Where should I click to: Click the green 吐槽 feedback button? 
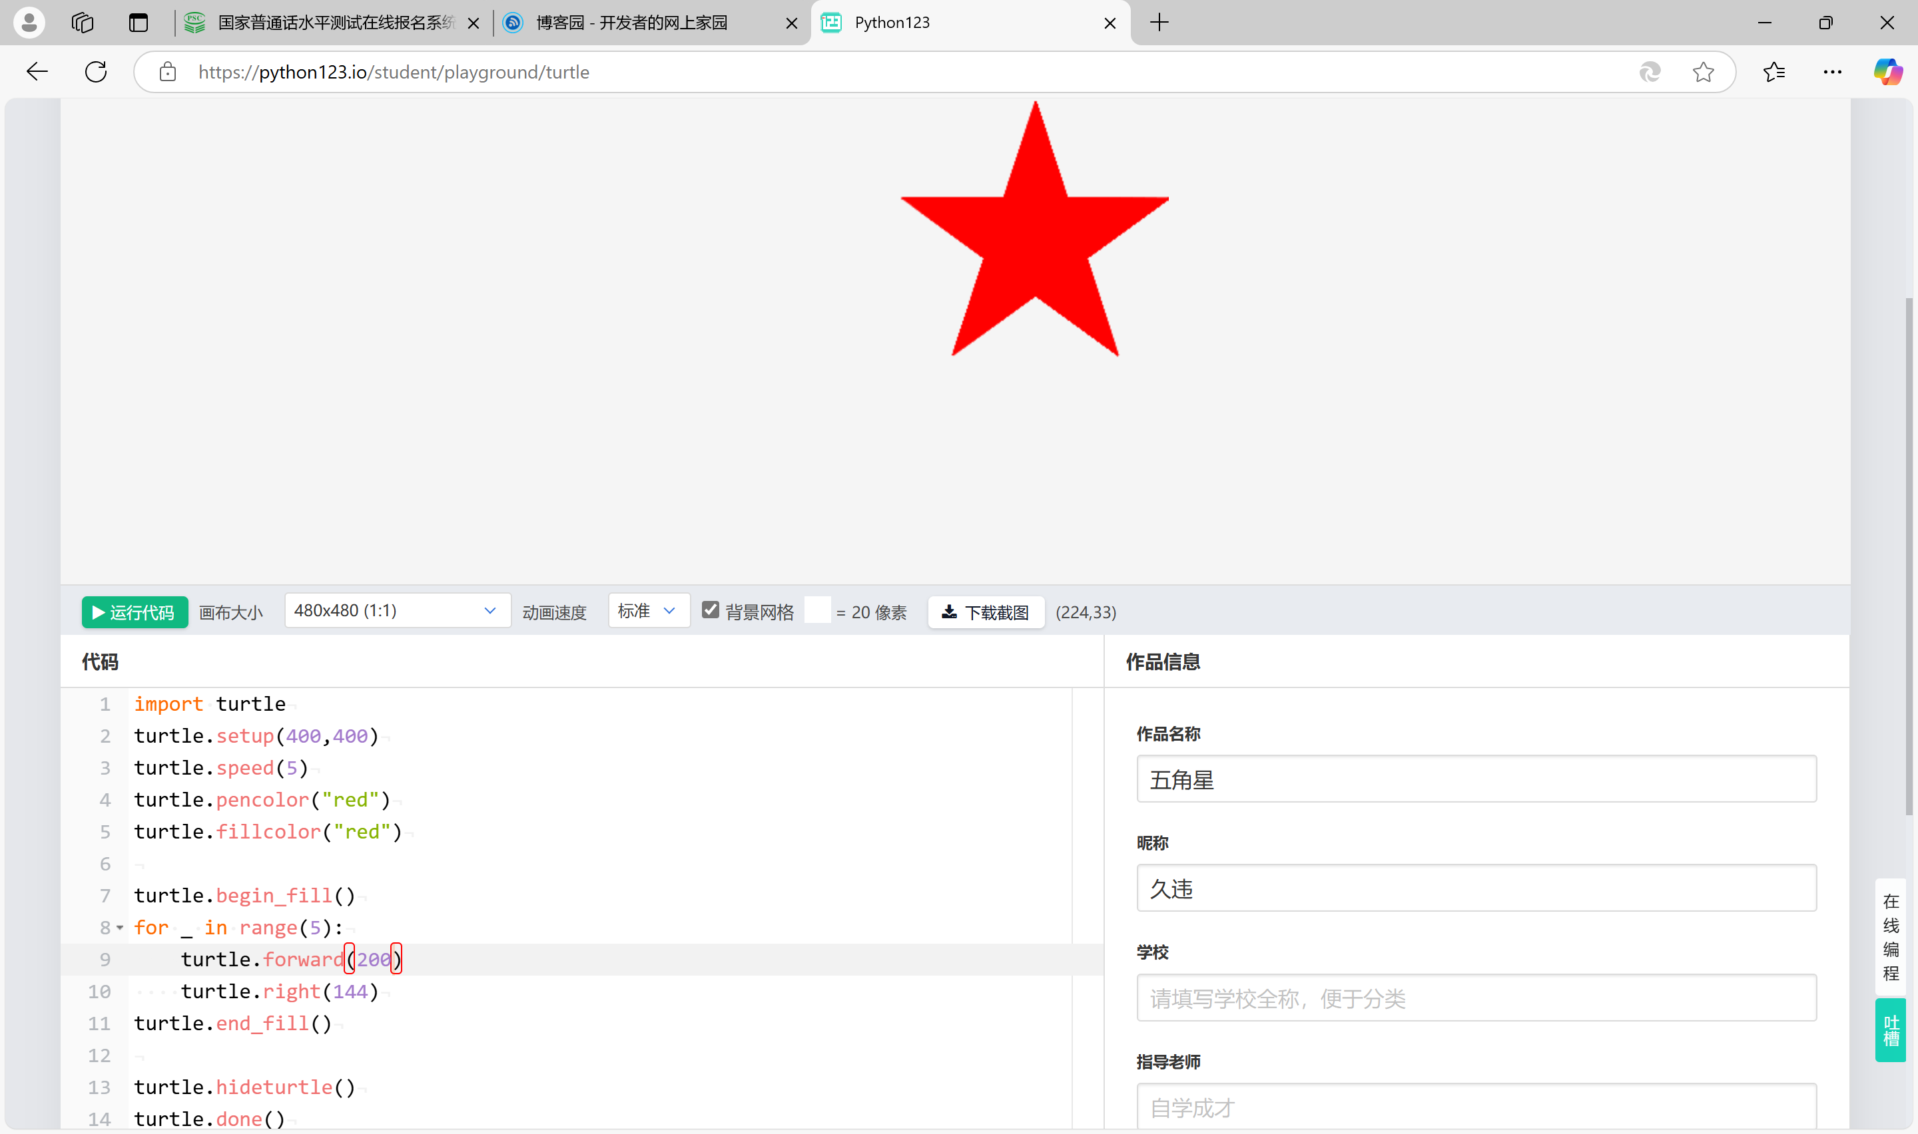(1891, 1030)
